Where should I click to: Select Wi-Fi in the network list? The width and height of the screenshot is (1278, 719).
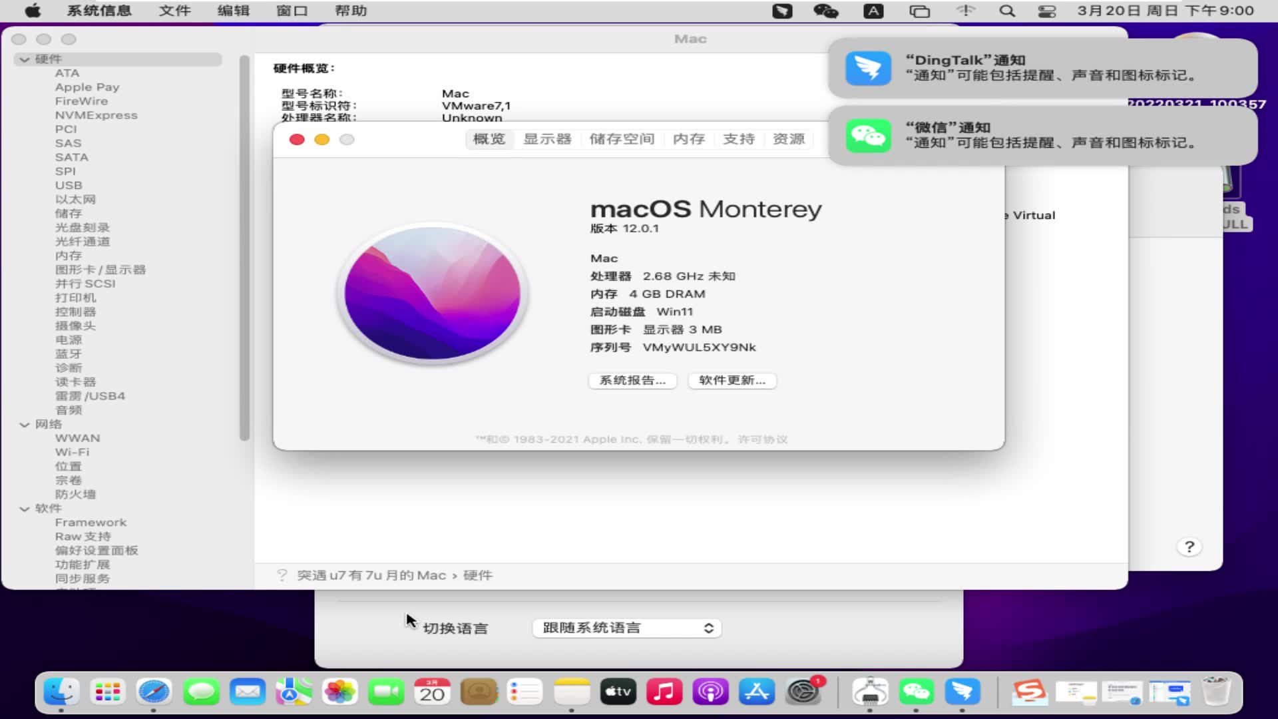tap(72, 452)
